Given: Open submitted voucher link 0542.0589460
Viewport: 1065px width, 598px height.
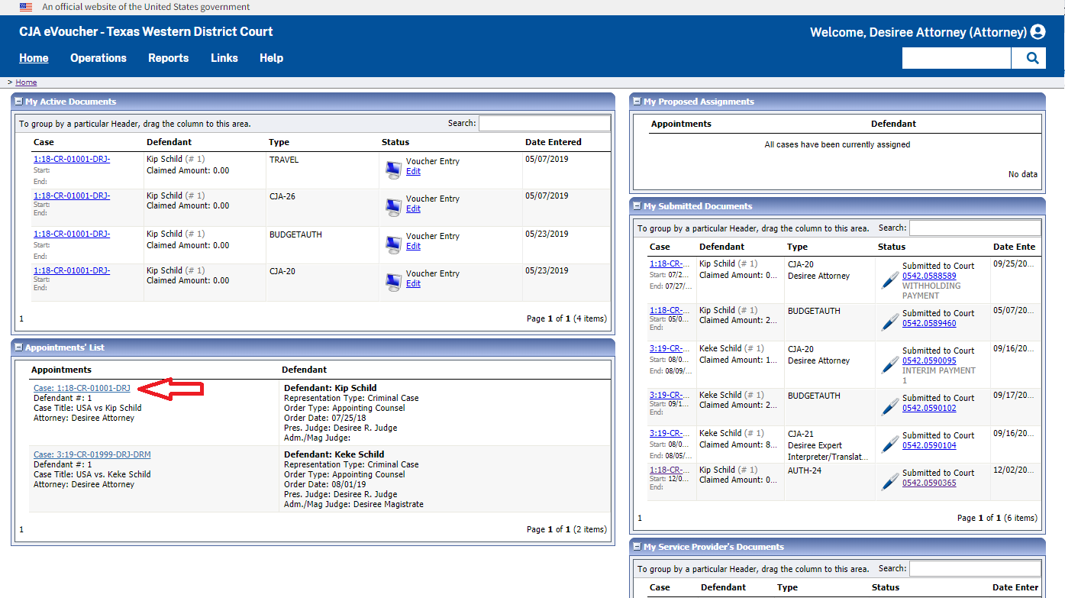Looking at the screenshot, I should (x=929, y=324).
